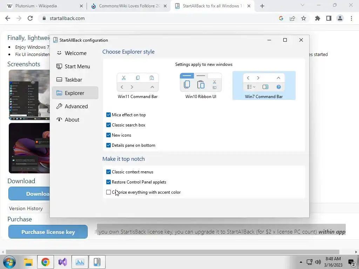
Task: Open notification center icon
Action: (x=351, y=262)
